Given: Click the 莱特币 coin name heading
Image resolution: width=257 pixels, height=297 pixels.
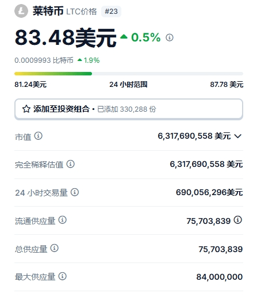Looking at the screenshot, I should pos(48,11).
